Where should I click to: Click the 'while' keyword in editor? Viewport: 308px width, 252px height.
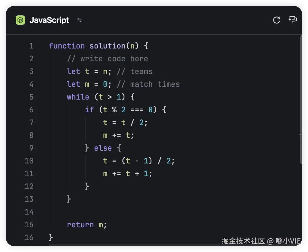[x=78, y=97]
